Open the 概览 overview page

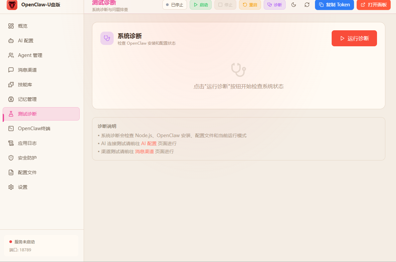41,26
